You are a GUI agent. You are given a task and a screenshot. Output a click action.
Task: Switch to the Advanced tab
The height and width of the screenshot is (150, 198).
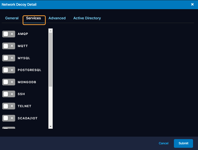(57, 18)
